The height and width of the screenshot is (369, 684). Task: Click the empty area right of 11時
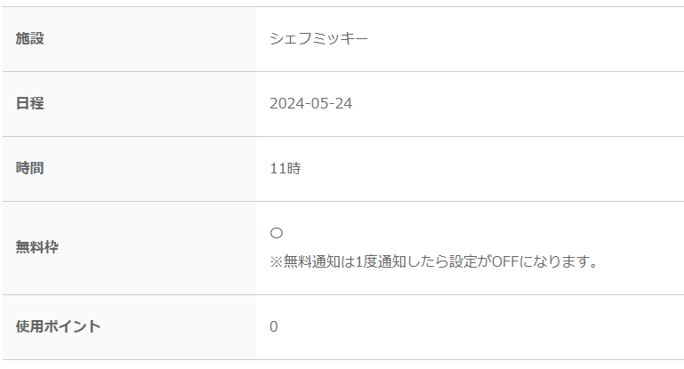point(493,168)
